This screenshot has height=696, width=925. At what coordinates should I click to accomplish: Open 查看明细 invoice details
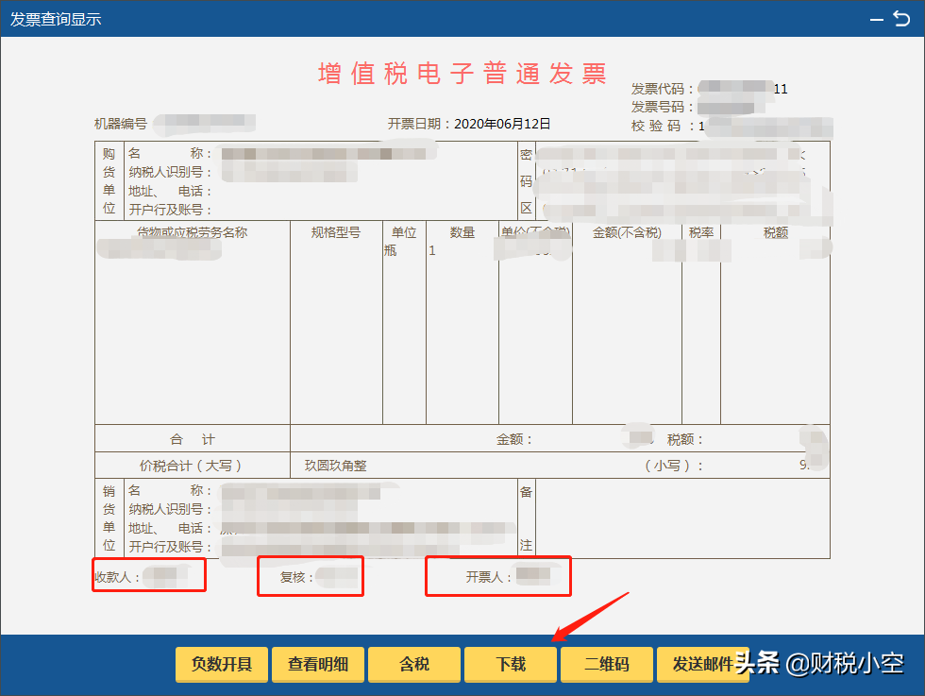[x=318, y=664]
